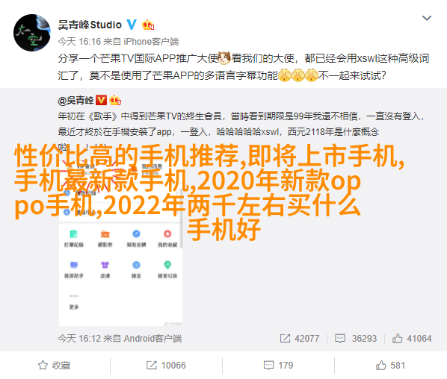Click the crown badge next to @吴青峰
This screenshot has height=379, width=447.
pos(115,100)
